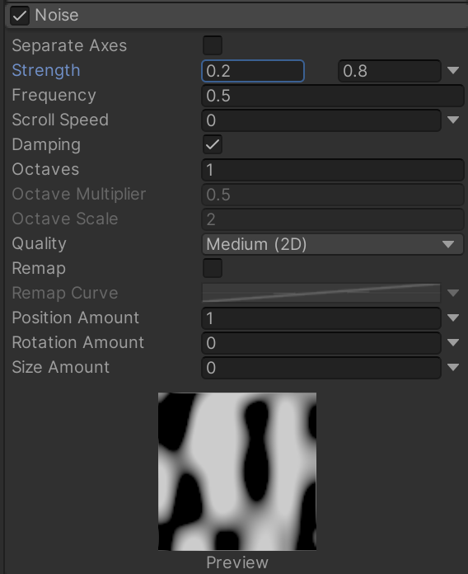Image resolution: width=468 pixels, height=574 pixels.
Task: Click the Strength maximum field showing 0.8
Action: (390, 71)
